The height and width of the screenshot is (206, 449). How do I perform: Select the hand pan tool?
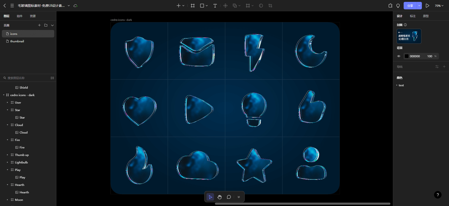point(220,197)
